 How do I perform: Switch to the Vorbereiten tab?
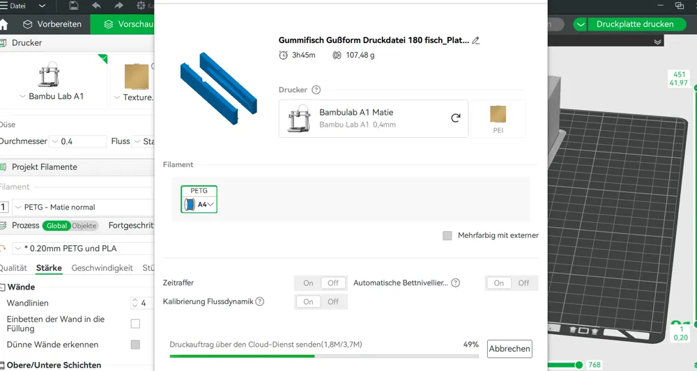point(52,24)
